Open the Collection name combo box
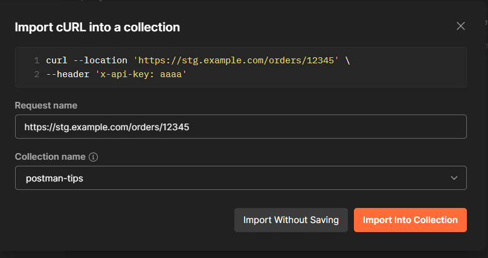This screenshot has width=488, height=258. click(240, 178)
